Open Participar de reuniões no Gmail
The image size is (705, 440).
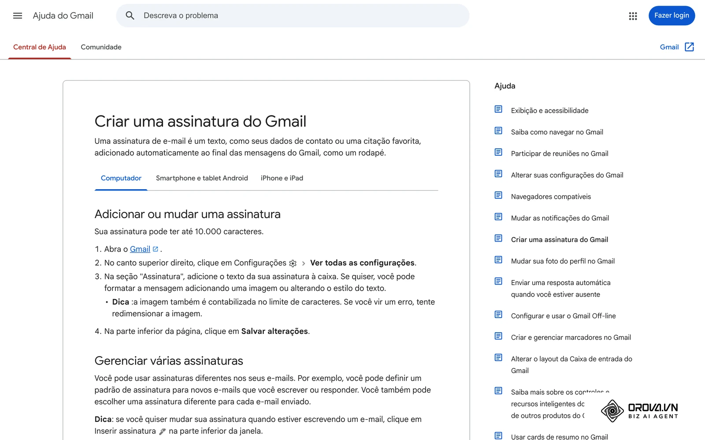click(560, 154)
